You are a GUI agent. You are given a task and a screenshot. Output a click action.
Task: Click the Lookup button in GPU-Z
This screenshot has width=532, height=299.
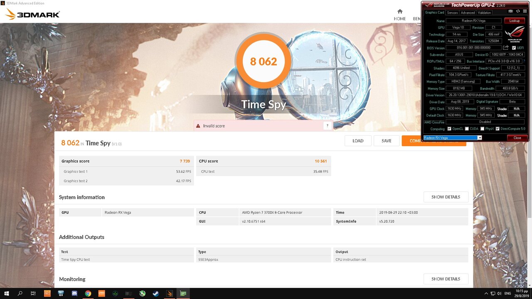click(515, 21)
